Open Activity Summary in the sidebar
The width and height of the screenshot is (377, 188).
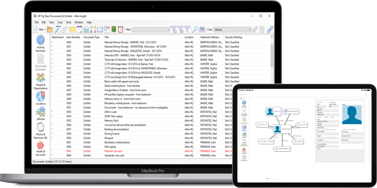tap(40, 43)
